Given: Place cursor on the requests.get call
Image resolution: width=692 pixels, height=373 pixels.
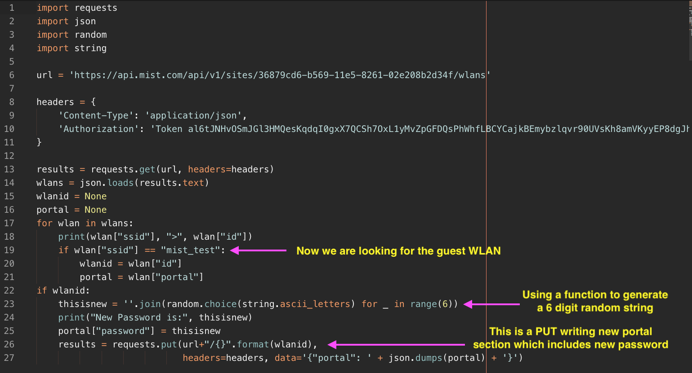Looking at the screenshot, I should [123, 169].
